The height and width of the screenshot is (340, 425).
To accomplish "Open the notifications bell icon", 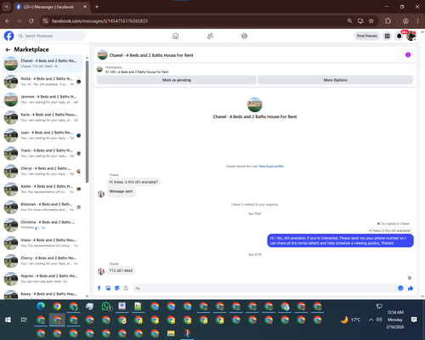I will click(399, 36).
